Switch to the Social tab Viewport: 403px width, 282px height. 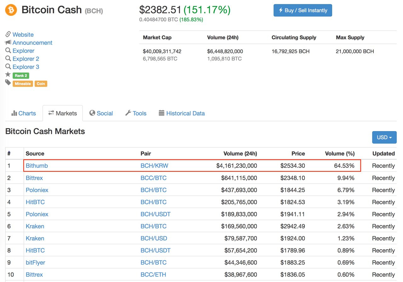[101, 113]
